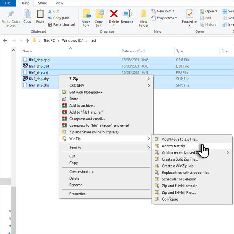Click Copy path in the ribbon
This screenshot has width=234, height=234.
coord(58,18)
